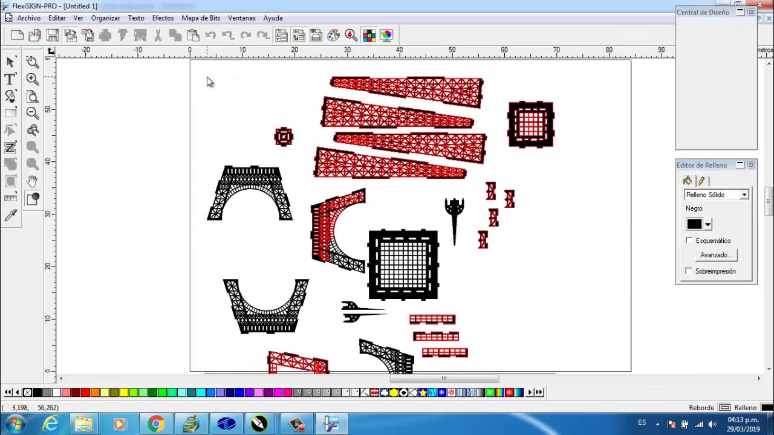
Task: Select the Hand pan tool
Action: [x=33, y=181]
